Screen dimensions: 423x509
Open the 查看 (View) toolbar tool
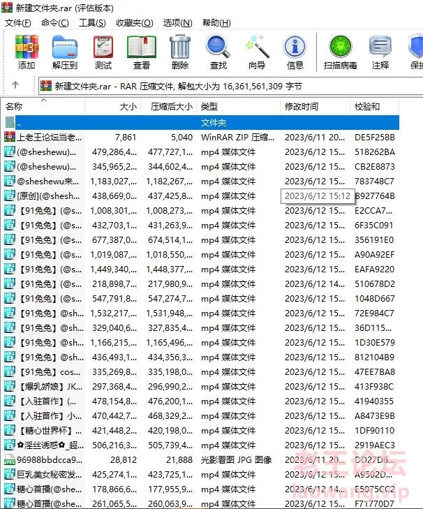142,47
